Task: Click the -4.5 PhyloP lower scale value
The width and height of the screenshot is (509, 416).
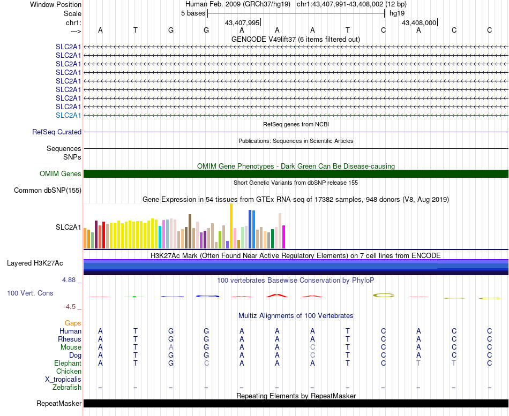Action: coord(70,307)
